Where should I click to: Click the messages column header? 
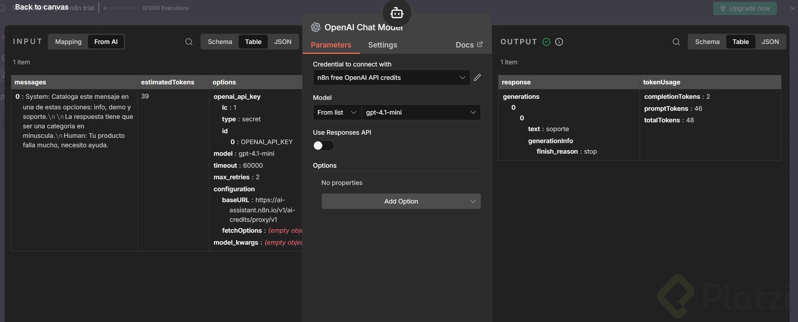(x=74, y=82)
